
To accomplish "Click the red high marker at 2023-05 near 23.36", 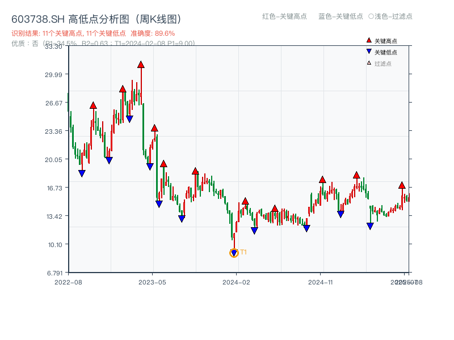I will pos(154,128).
